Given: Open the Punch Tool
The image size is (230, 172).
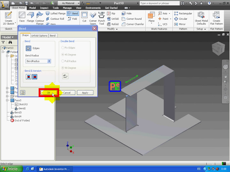Looking at the screenshot, I should pos(101,18).
